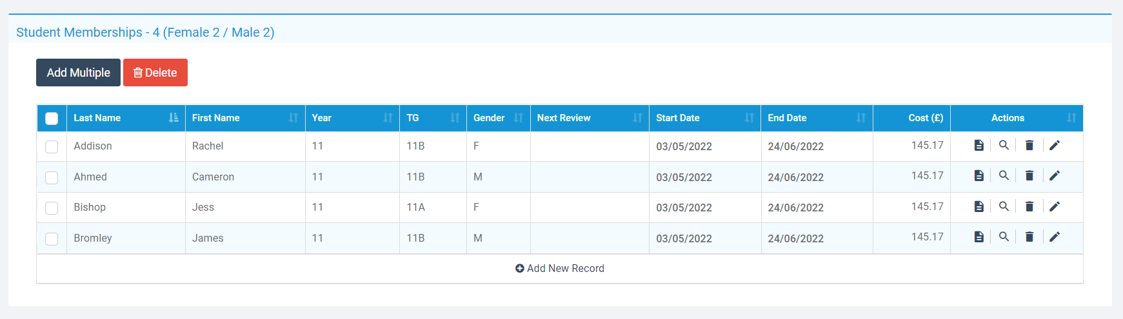Toggle the select-all header checkbox
This screenshot has height=319, width=1123.
(x=52, y=119)
